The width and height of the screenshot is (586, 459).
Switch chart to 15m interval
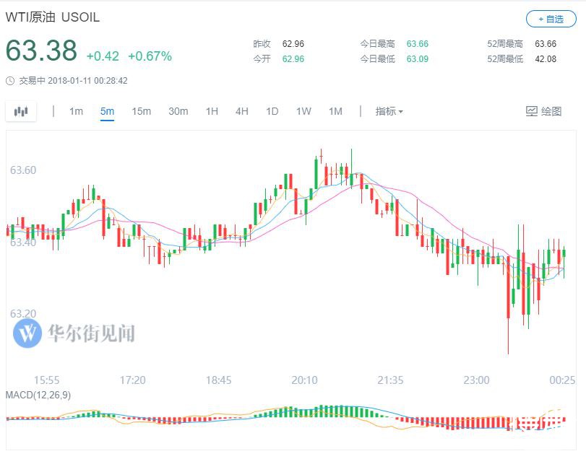[142, 111]
